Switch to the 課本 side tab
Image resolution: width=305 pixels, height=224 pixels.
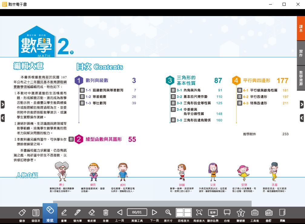(301, 28)
